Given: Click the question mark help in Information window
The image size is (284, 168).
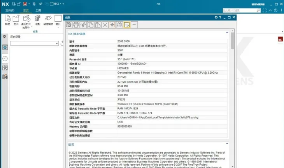Looking at the screenshot, I should pyautogui.click(x=220, y=17).
